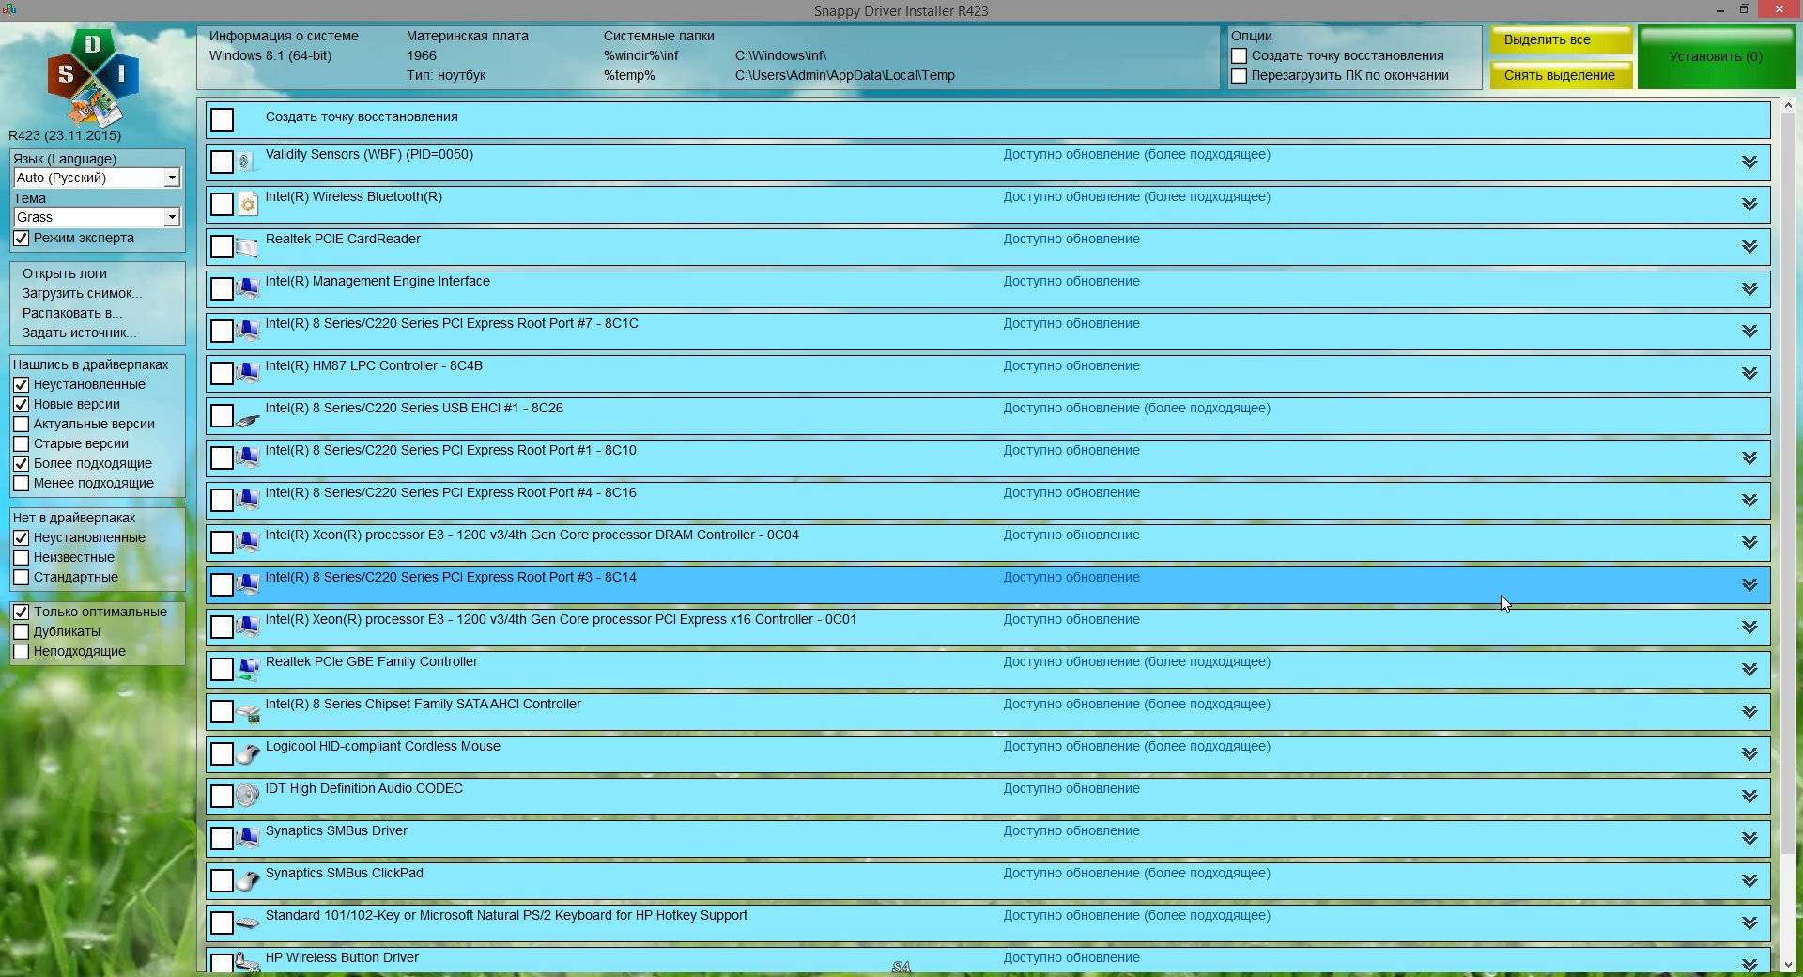The image size is (1803, 977).
Task: Check the 'Создать точку восстановления' option in Опции
Action: pyautogui.click(x=1239, y=55)
